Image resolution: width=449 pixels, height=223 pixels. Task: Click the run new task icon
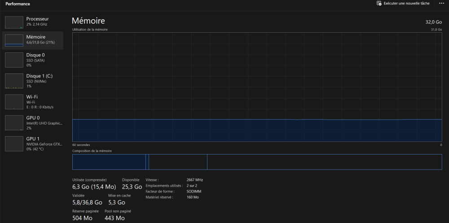[x=379, y=4]
